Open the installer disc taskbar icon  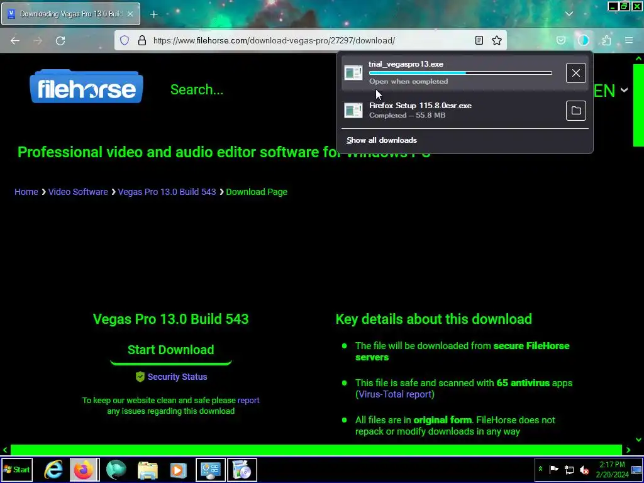[x=242, y=469]
